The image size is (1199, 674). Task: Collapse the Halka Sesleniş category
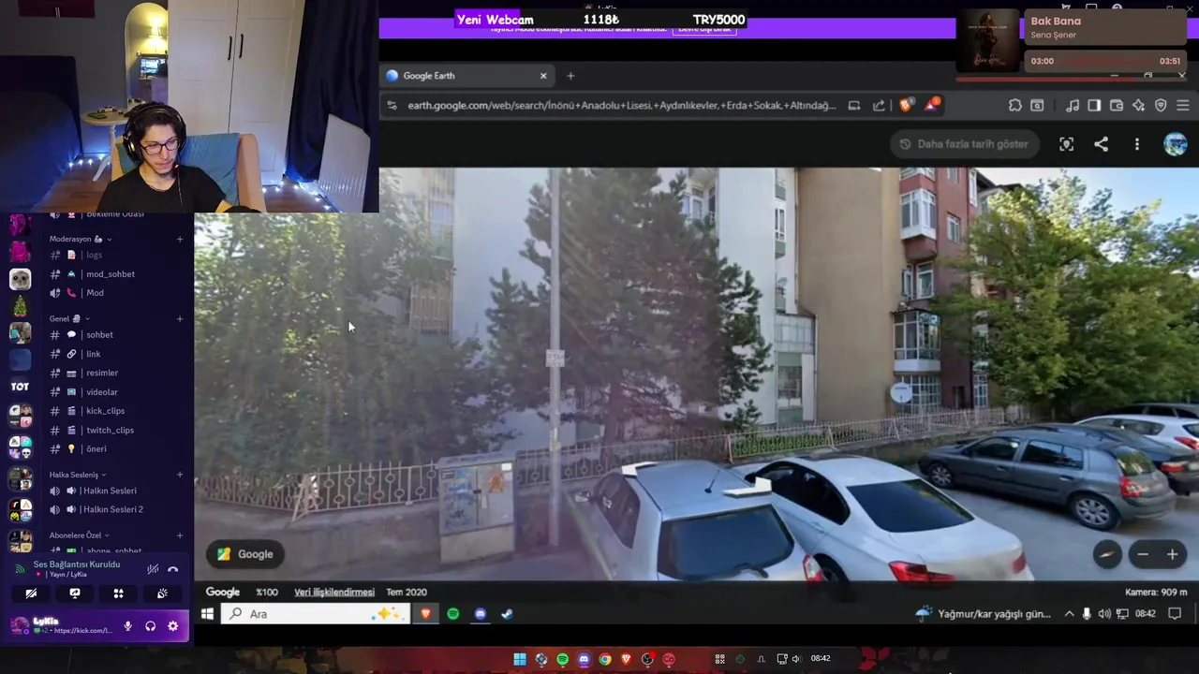(78, 475)
